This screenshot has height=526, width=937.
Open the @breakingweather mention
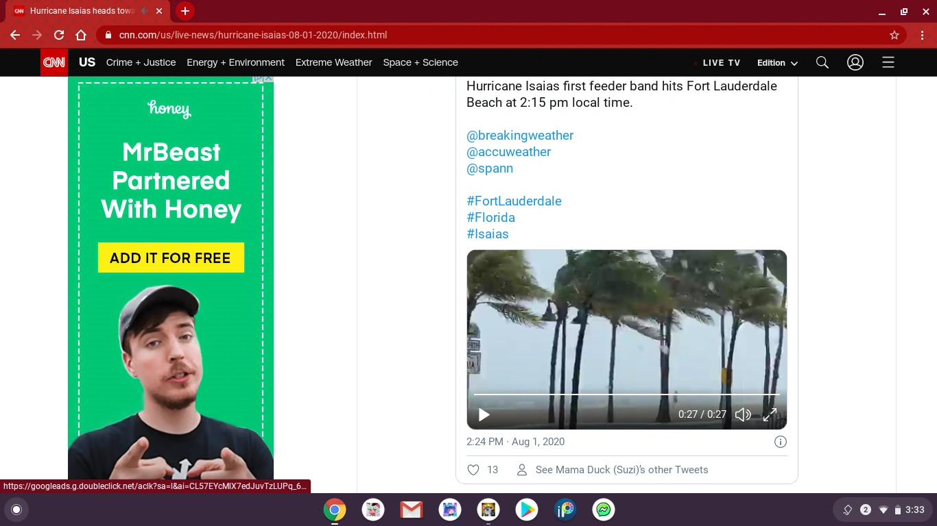(520, 136)
